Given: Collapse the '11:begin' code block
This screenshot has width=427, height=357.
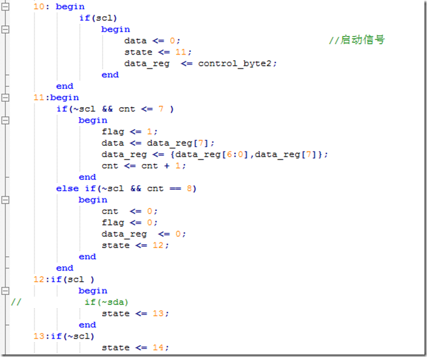Looking at the screenshot, I should tap(5, 98).
